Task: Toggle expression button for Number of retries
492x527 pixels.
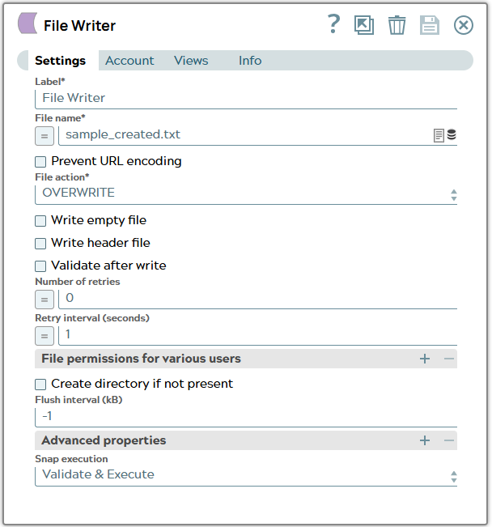Action: click(45, 300)
